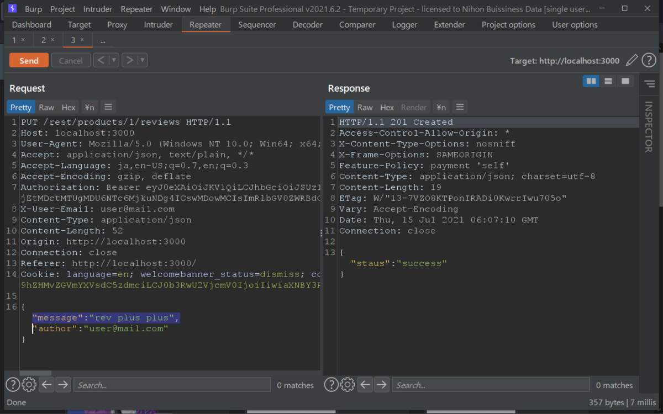The width and height of the screenshot is (663, 414).
Task: Click the "message" line in request body
Action: pos(106,318)
